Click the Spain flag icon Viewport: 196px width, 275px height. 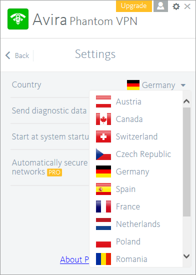[x=103, y=189]
